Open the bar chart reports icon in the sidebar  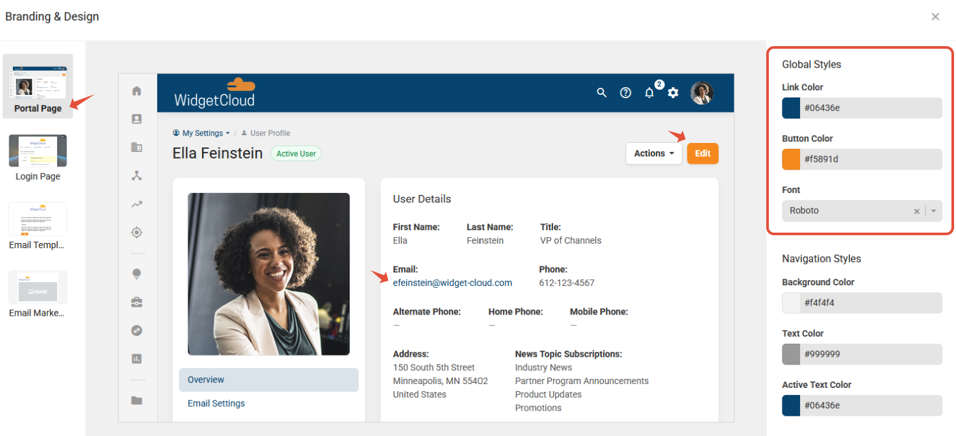pos(136,359)
